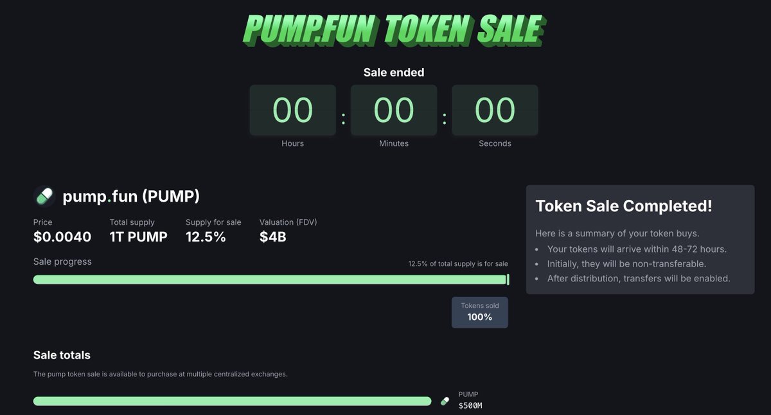Screen dimensions: 771x415
Task: Click the Sale progress bar
Action: (x=271, y=279)
